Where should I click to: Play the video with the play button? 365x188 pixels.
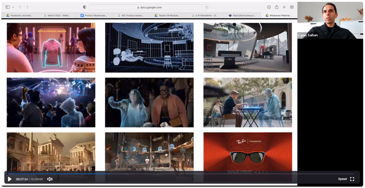pyautogui.click(x=10, y=179)
